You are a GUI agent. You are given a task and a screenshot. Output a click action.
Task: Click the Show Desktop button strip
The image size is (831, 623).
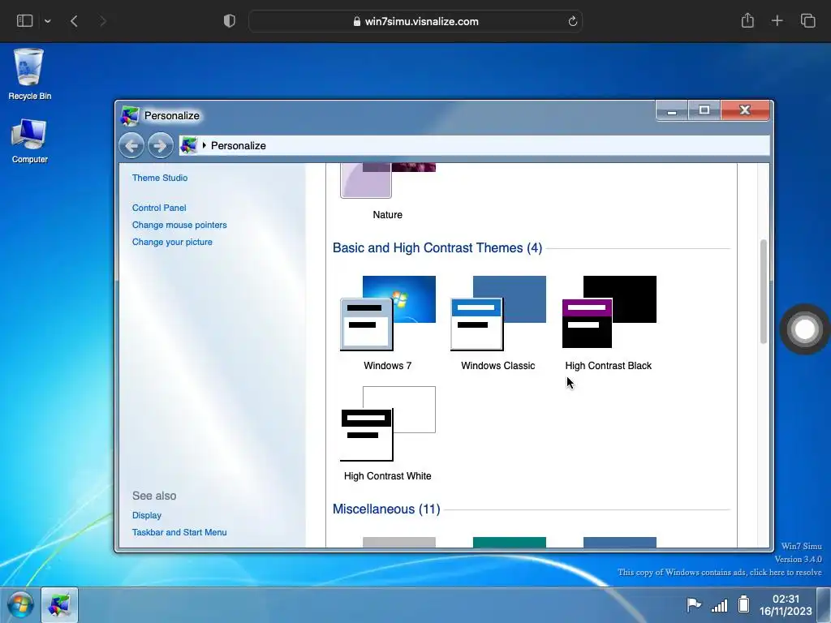[x=825, y=604]
